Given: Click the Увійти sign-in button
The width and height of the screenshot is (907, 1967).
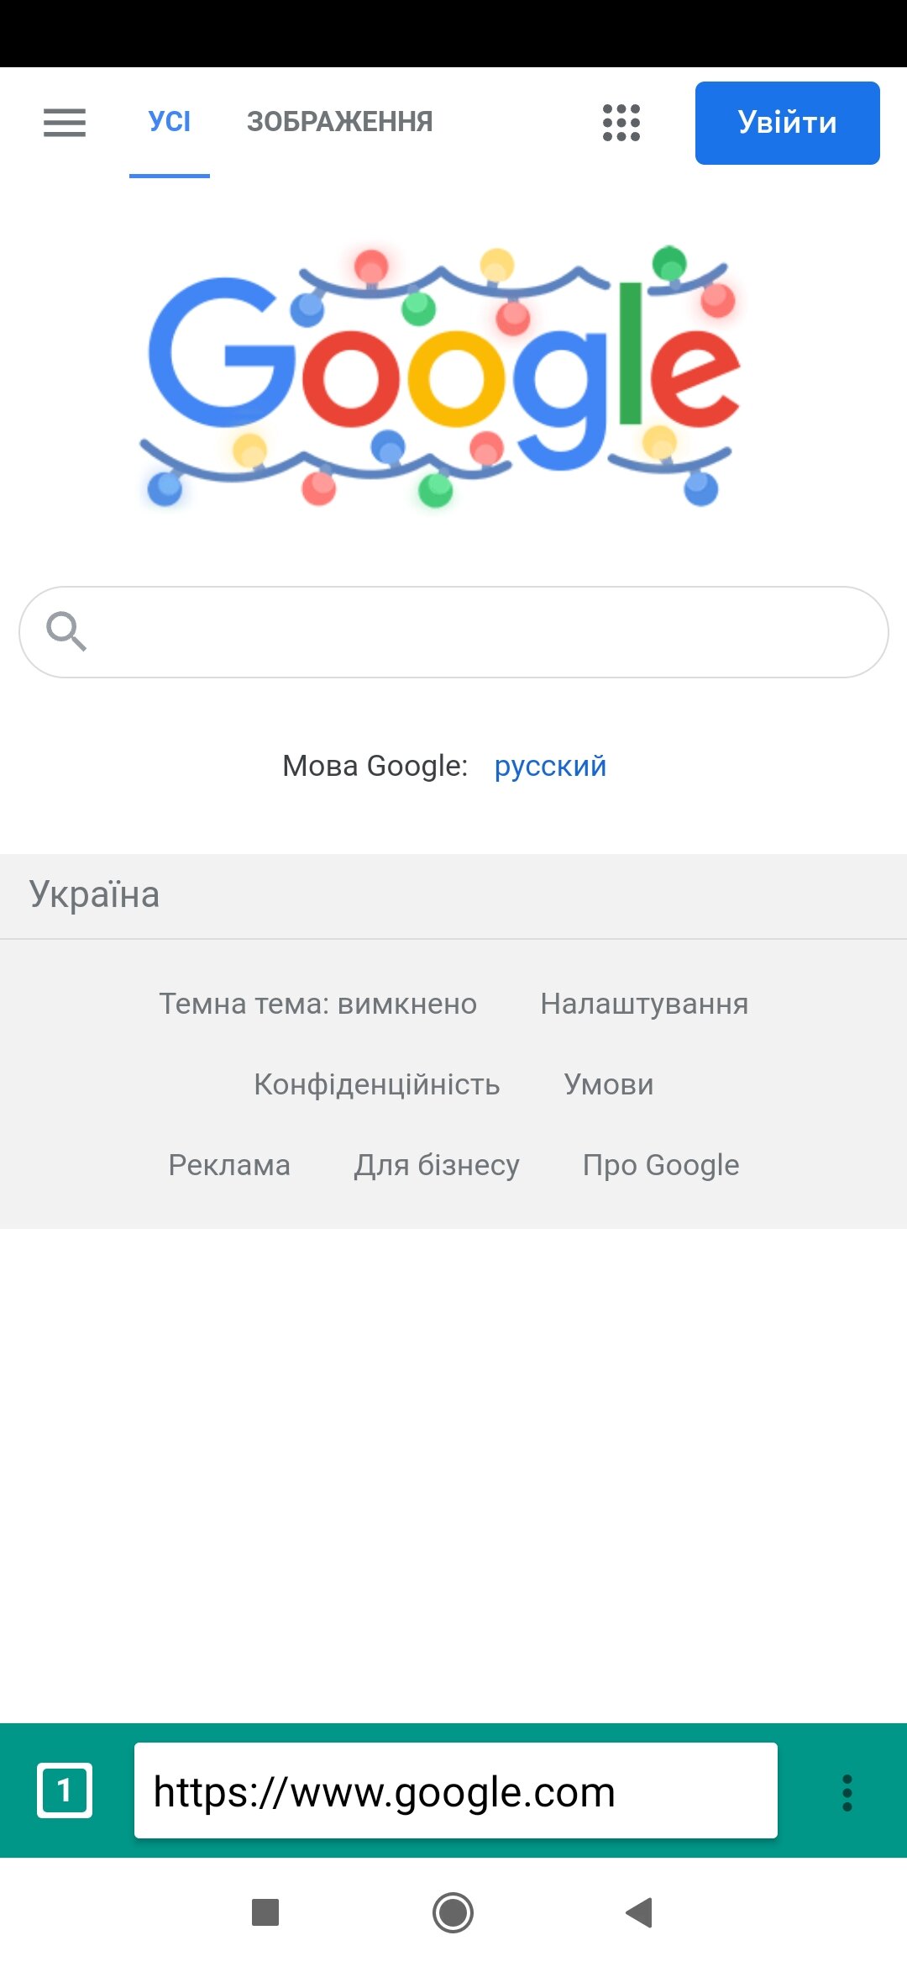Looking at the screenshot, I should point(787,123).
